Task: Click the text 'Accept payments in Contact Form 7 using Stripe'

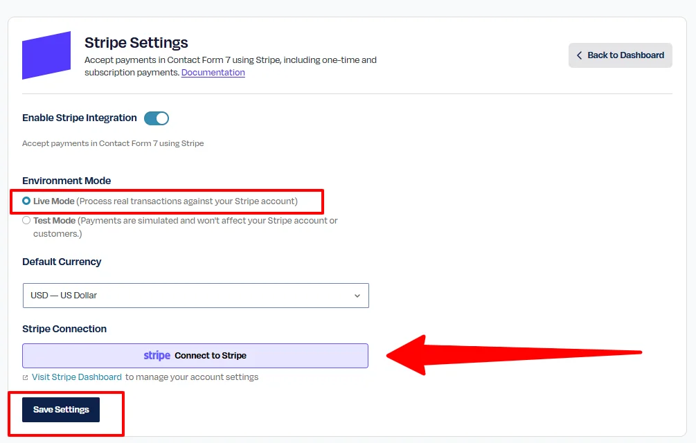Action: [x=113, y=143]
